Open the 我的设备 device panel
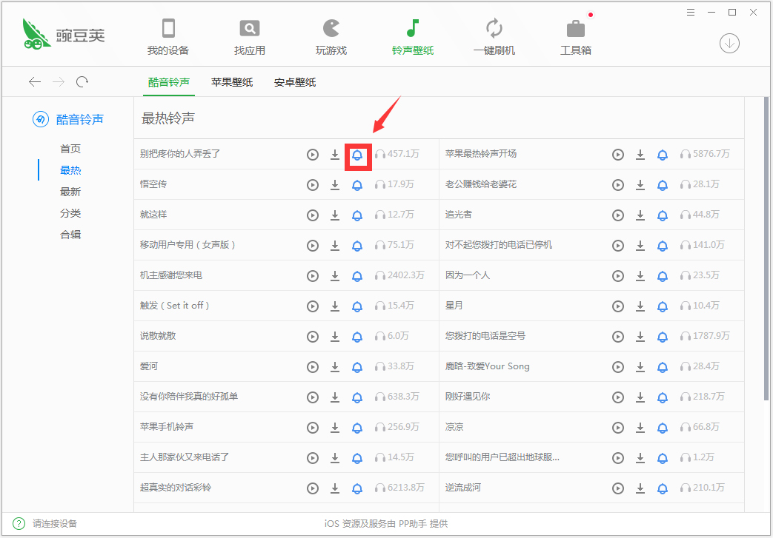Screen dimensions: 773x538 click(168, 34)
